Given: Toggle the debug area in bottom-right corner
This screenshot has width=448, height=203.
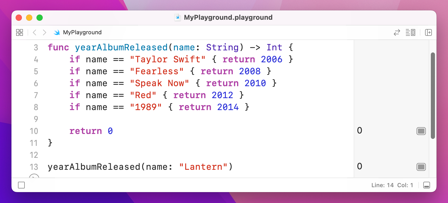Looking at the screenshot, I should coord(427,185).
